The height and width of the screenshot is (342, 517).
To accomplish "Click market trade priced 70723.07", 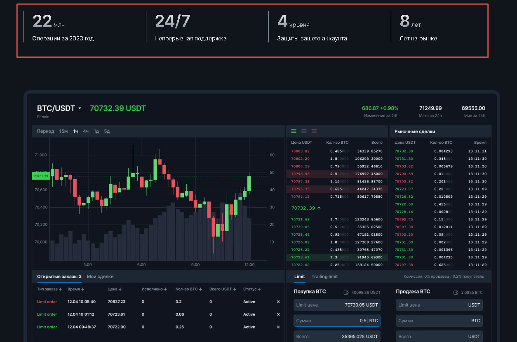I will pyautogui.click(x=440, y=189).
